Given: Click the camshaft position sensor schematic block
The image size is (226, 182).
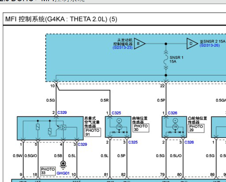Looking at the screenshot, I should point(174,127).
